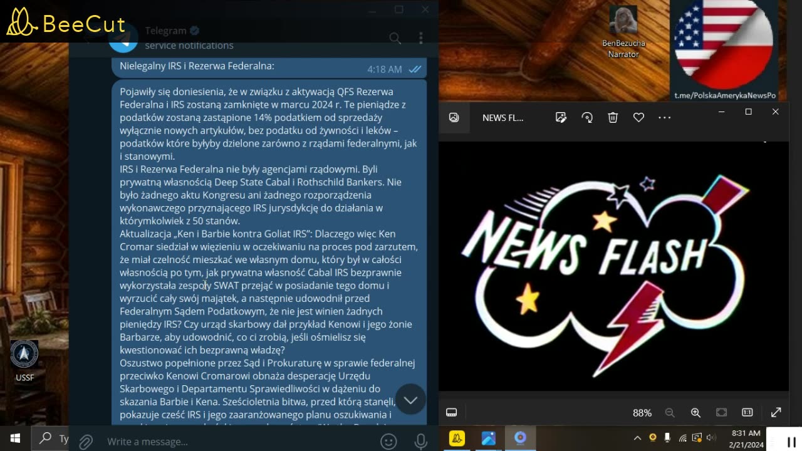Click the zoom out magnifier in Photos
The image size is (802, 451).
click(x=670, y=413)
